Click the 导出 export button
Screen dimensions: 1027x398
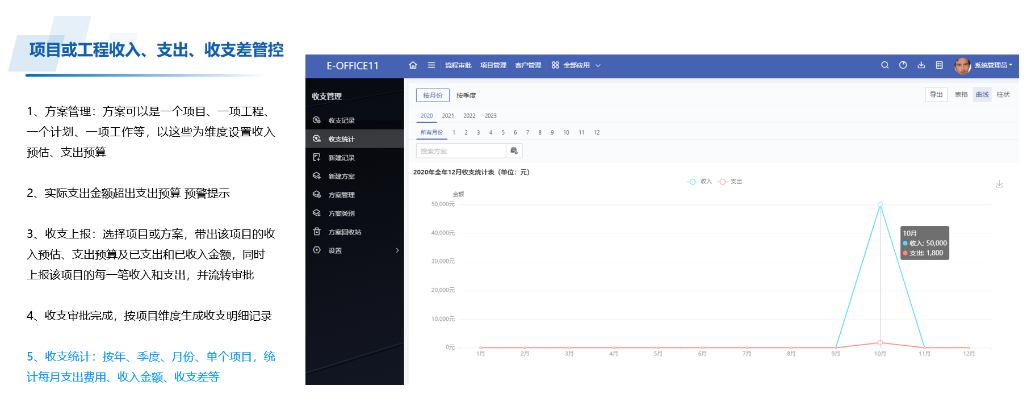coord(936,95)
